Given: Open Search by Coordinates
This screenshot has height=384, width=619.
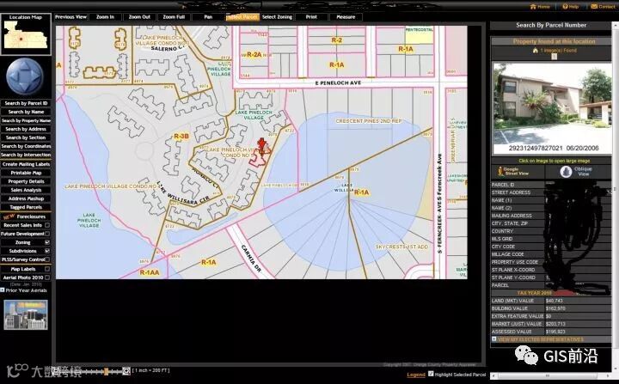Looking at the screenshot, I should [26, 146].
